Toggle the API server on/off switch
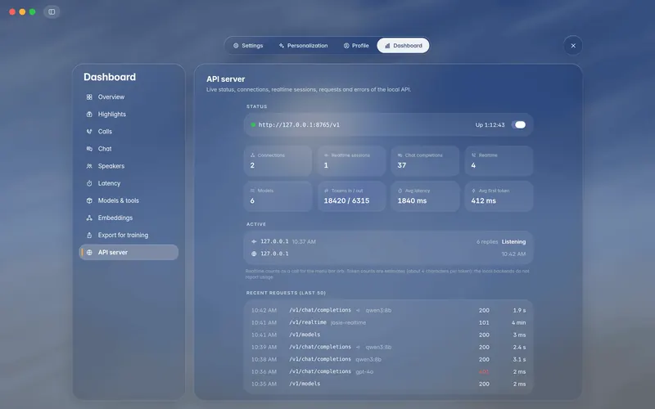 [x=519, y=125]
